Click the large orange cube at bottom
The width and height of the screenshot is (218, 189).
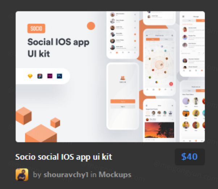(41, 133)
